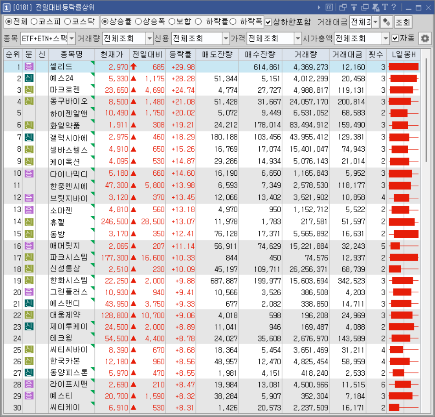The height and width of the screenshot is (417, 435).
Task: Select the 상승률 radio button
Action: click(105, 22)
